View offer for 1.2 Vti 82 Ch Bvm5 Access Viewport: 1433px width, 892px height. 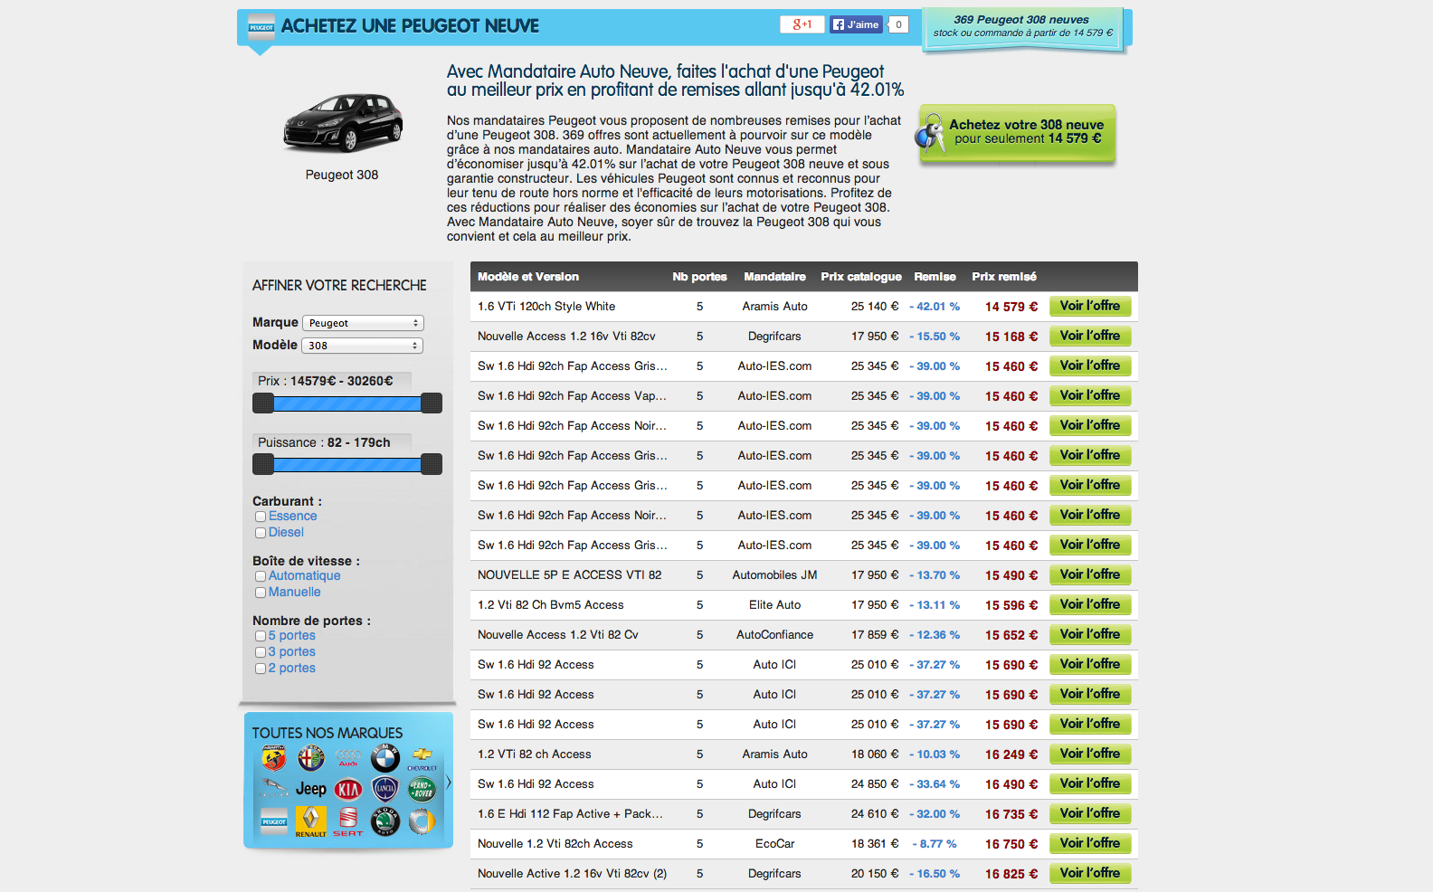[x=1089, y=604]
